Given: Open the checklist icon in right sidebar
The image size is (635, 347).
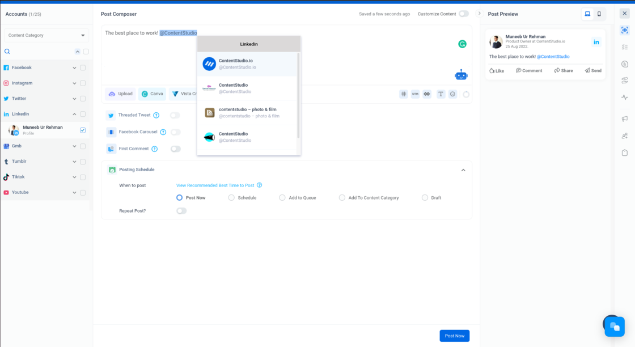Looking at the screenshot, I should point(625,47).
